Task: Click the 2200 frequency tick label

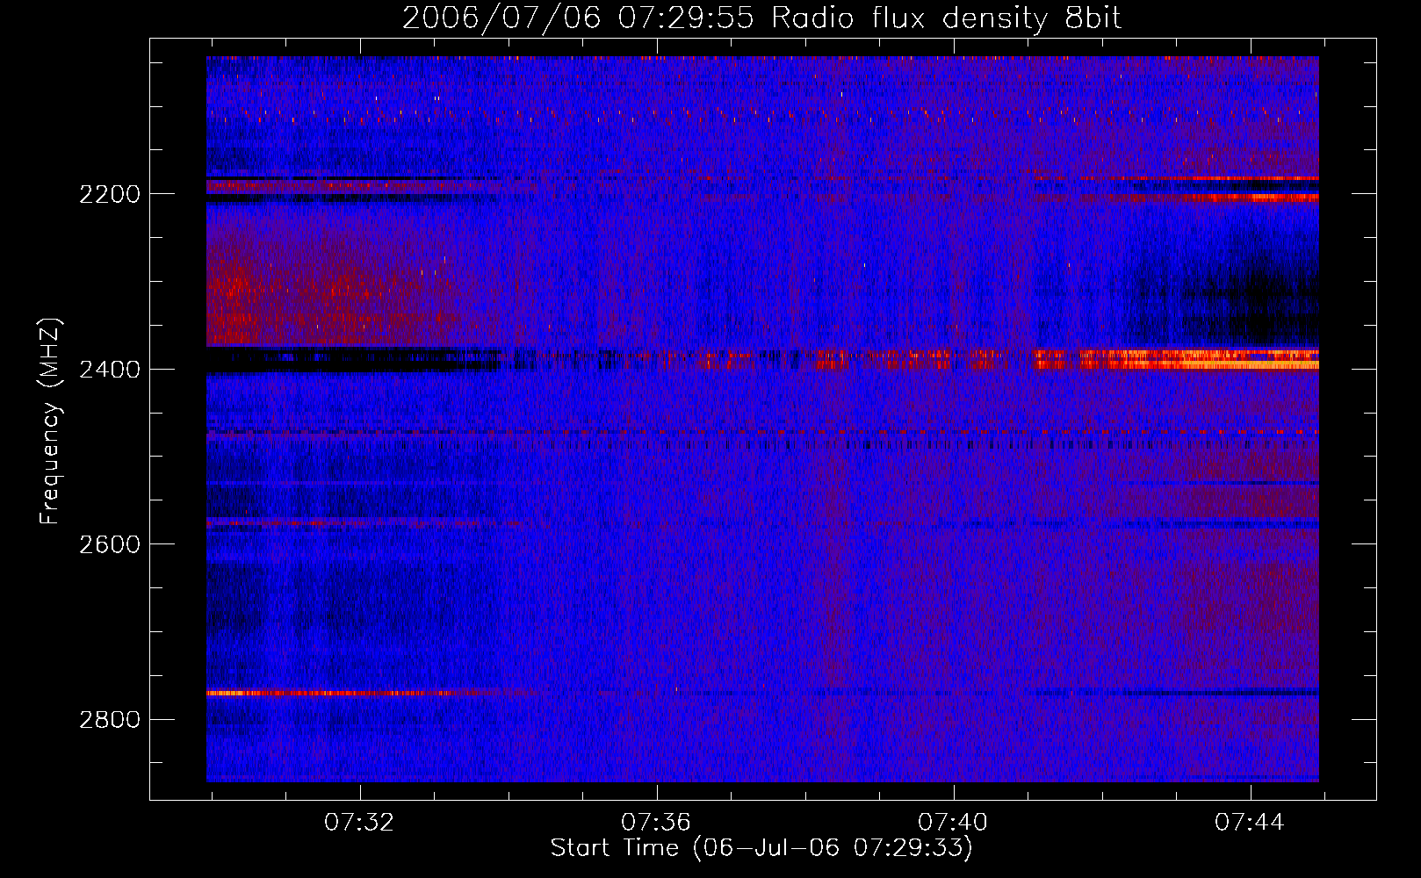Action: pos(110,194)
